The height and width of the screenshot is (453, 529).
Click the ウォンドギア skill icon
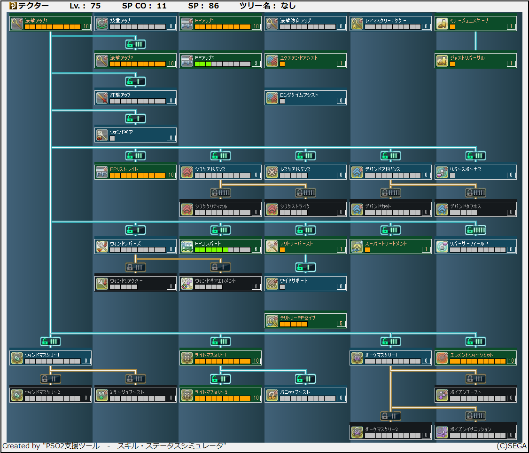tap(102, 135)
